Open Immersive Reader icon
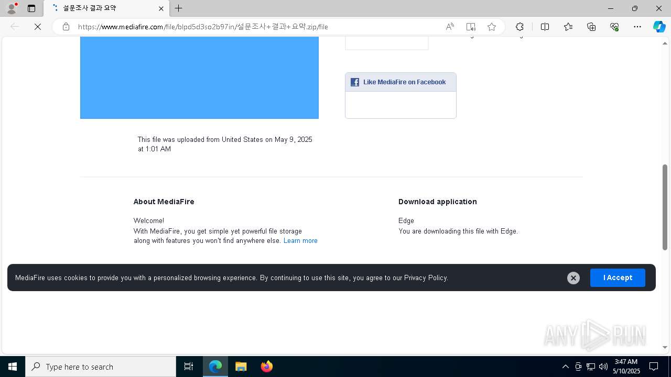This screenshot has height=377, width=671. pos(471,27)
